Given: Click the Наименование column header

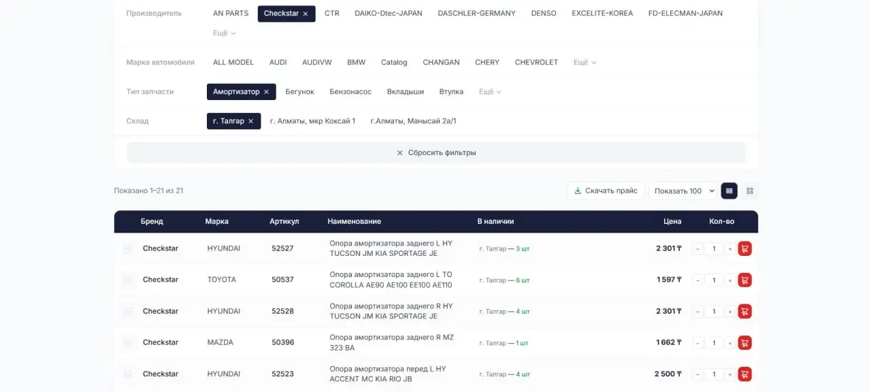Looking at the screenshot, I should [354, 222].
